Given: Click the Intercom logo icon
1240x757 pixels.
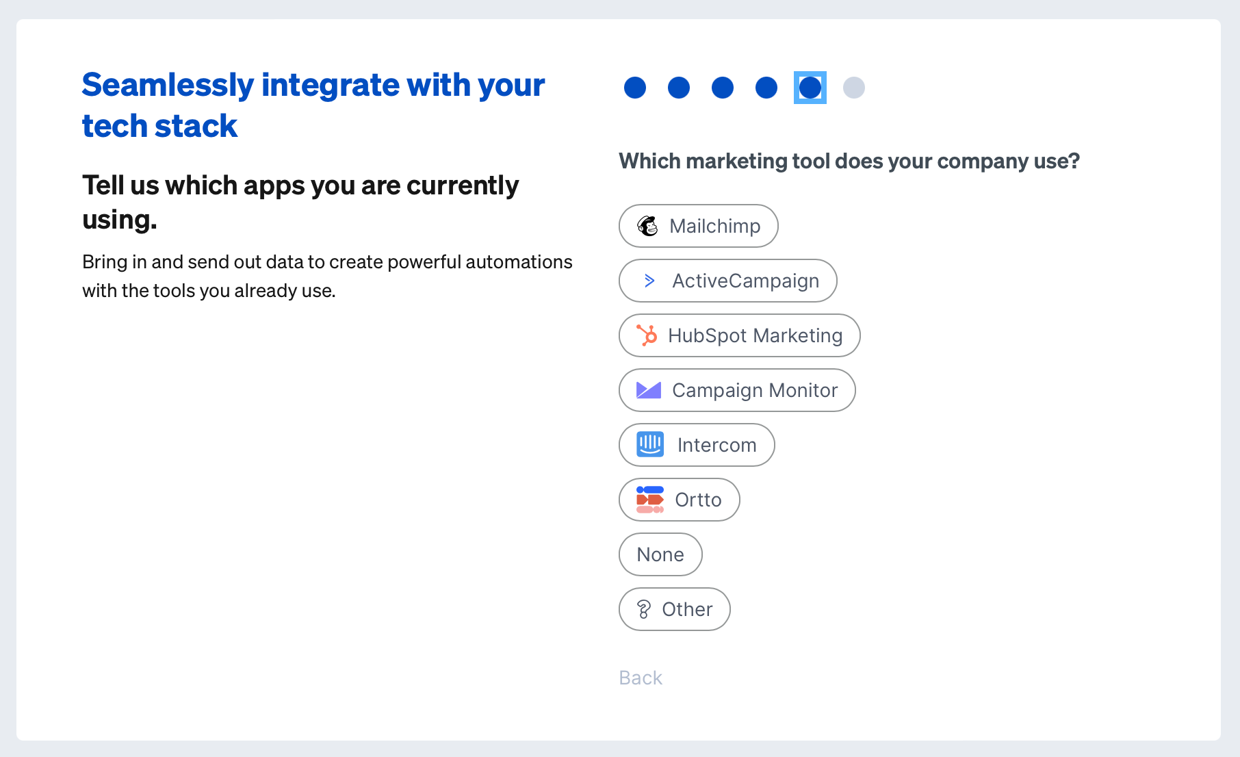Looking at the screenshot, I should pyautogui.click(x=650, y=445).
